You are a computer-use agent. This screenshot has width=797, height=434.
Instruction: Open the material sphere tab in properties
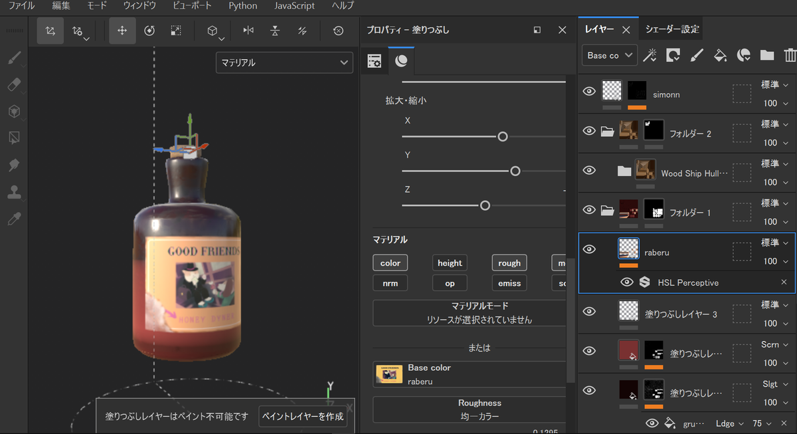click(401, 61)
